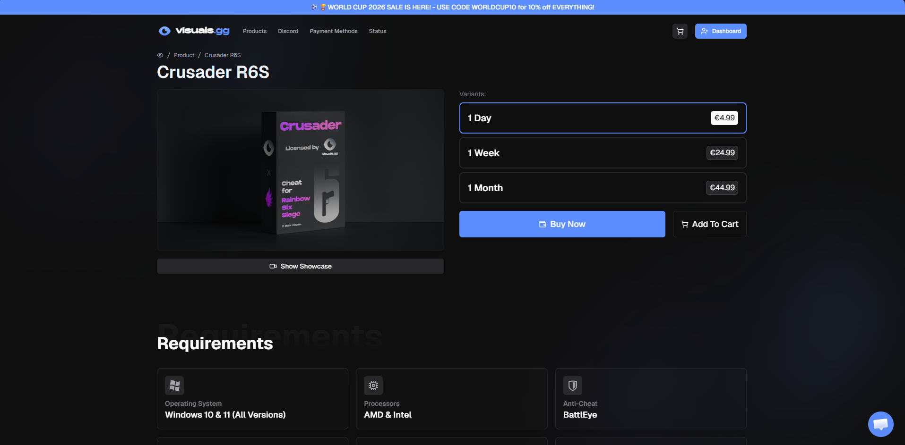
Task: Open the Payment Methods page
Action: tap(333, 31)
